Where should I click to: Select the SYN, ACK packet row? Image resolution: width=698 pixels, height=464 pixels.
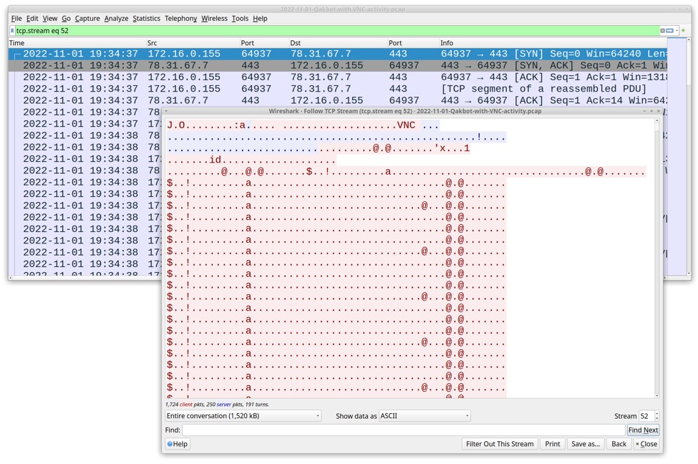click(337, 65)
